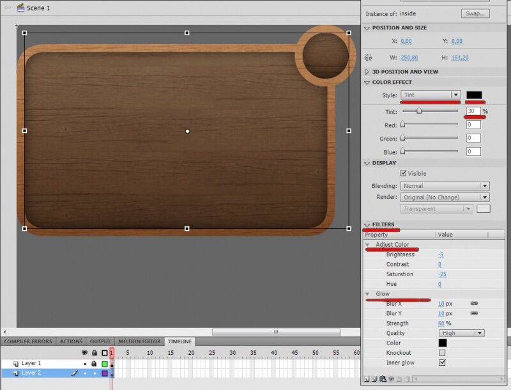Open the Style dropdown showing Tint
511x390 pixels.
431,95
